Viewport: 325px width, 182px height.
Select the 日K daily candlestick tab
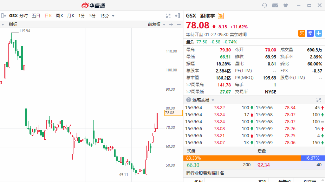tap(48, 16)
